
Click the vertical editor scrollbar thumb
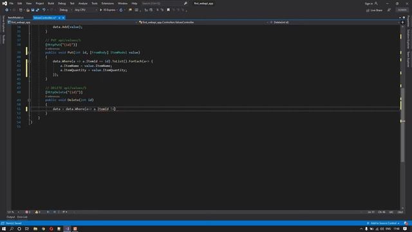(x=402, y=125)
